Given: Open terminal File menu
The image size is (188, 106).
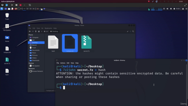Looking at the screenshot, I should pos(58,63).
